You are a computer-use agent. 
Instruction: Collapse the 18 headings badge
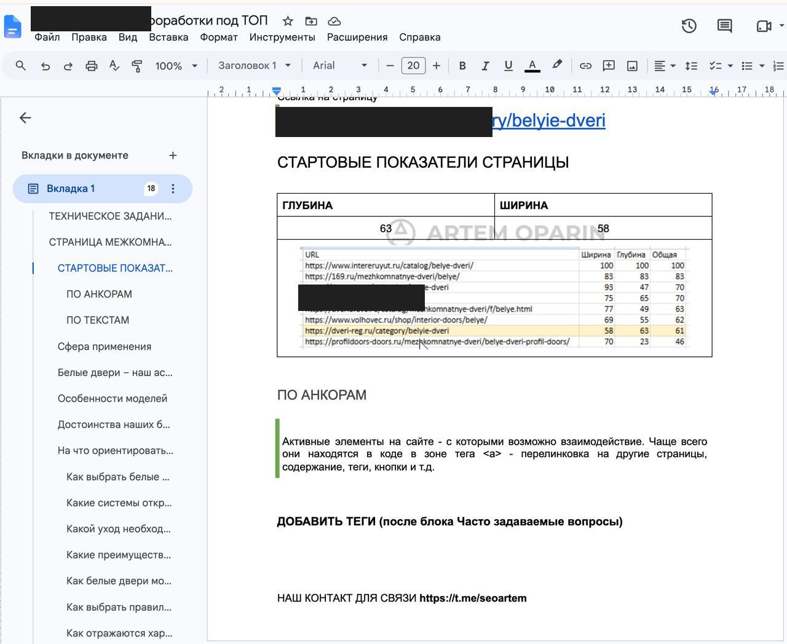tap(151, 189)
